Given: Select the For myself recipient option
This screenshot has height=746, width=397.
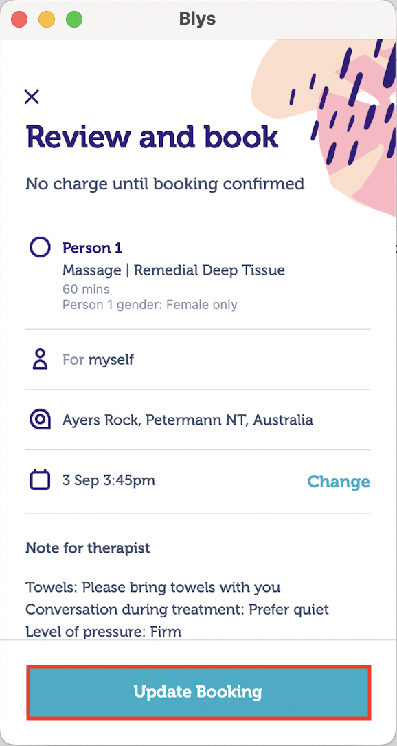Looking at the screenshot, I should point(98,359).
